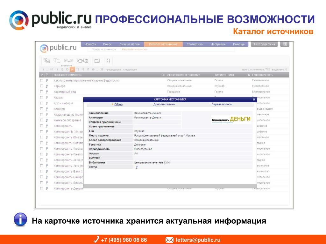Switch to the Обзор tab in the source card
This screenshot has height=244, width=326.
tap(118, 104)
